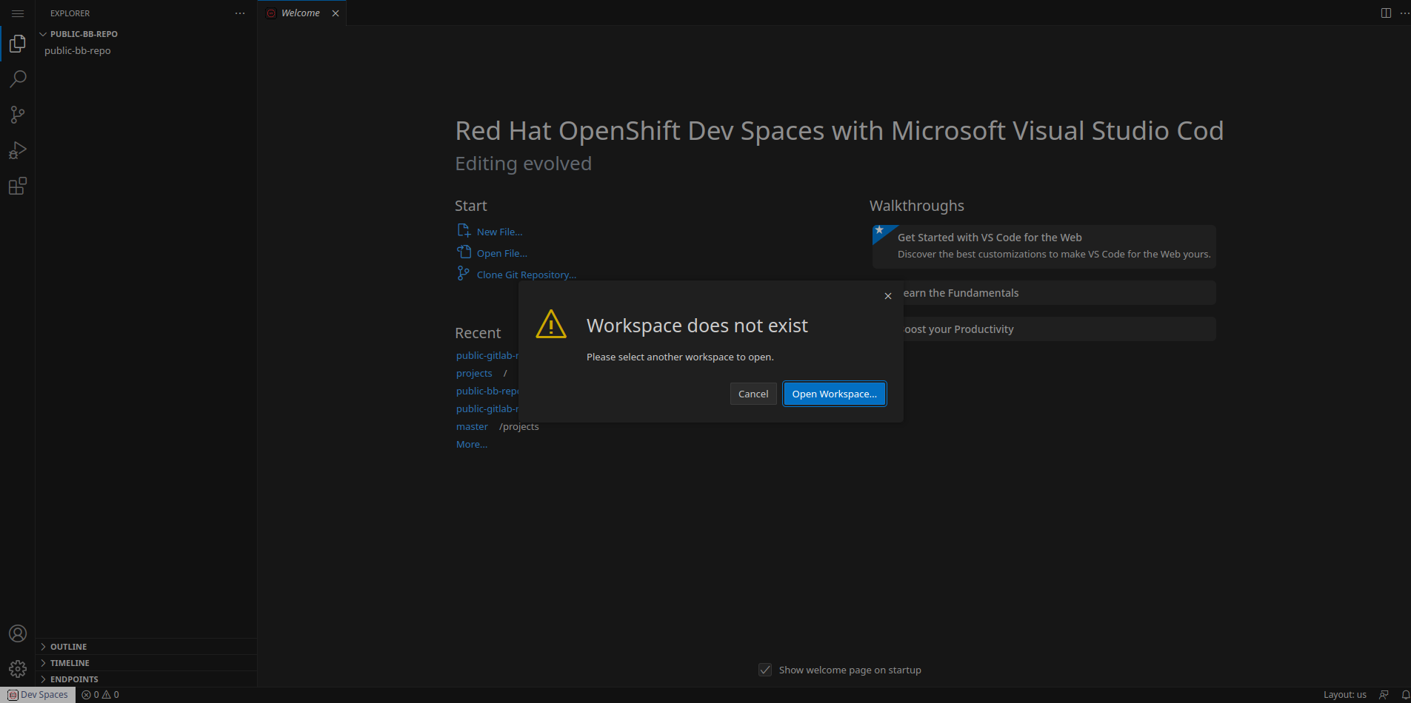Click the Open Workspace... button
The height and width of the screenshot is (703, 1411).
(x=834, y=394)
